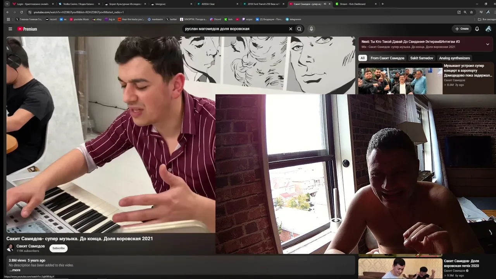496x279 pixels.
Task: Open Доля воровская remix 2020 thumbnail
Action: tap(400, 269)
